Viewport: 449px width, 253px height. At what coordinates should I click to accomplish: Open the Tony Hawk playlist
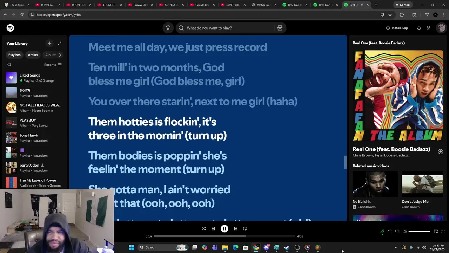click(34, 138)
